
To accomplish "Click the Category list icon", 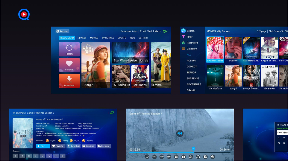I will point(183,49).
